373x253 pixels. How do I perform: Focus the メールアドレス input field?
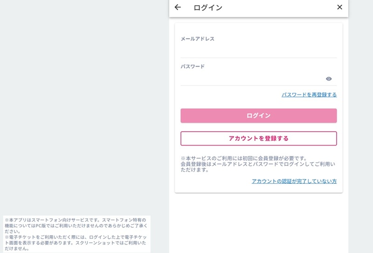[259, 50]
